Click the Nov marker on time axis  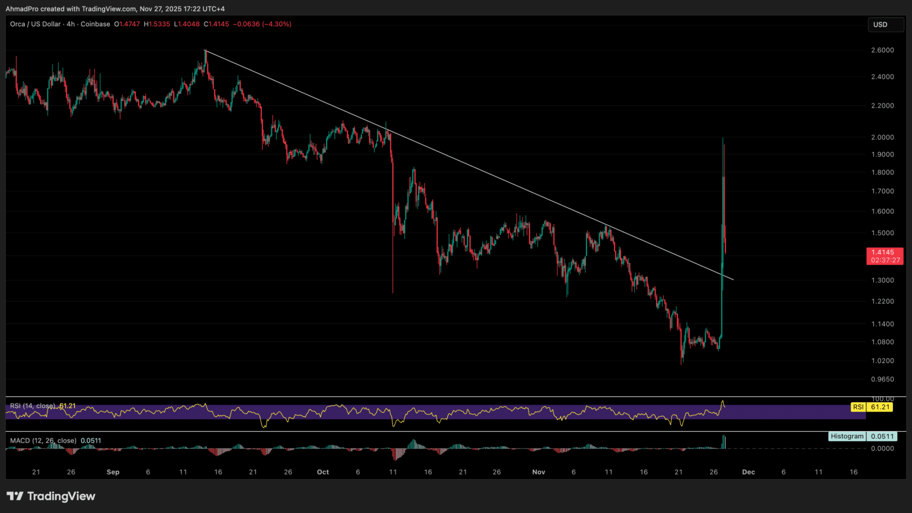click(539, 473)
